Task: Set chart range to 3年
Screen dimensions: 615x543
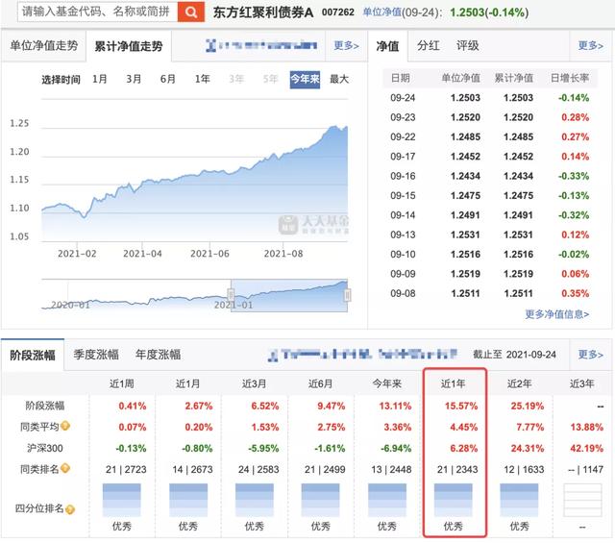Action: (236, 79)
